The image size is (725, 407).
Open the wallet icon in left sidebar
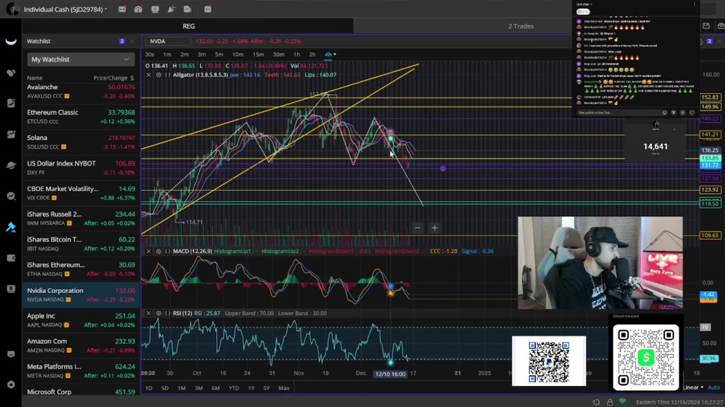click(x=11, y=258)
